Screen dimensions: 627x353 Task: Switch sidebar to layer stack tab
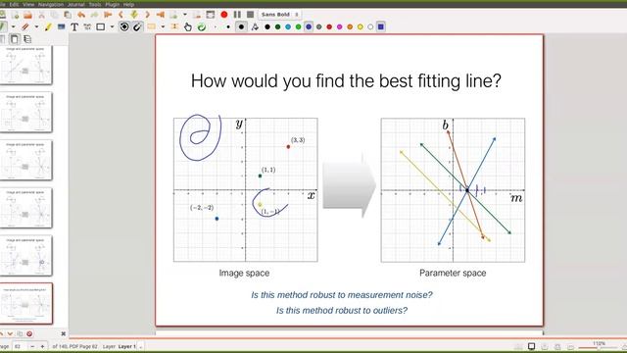click(27, 39)
